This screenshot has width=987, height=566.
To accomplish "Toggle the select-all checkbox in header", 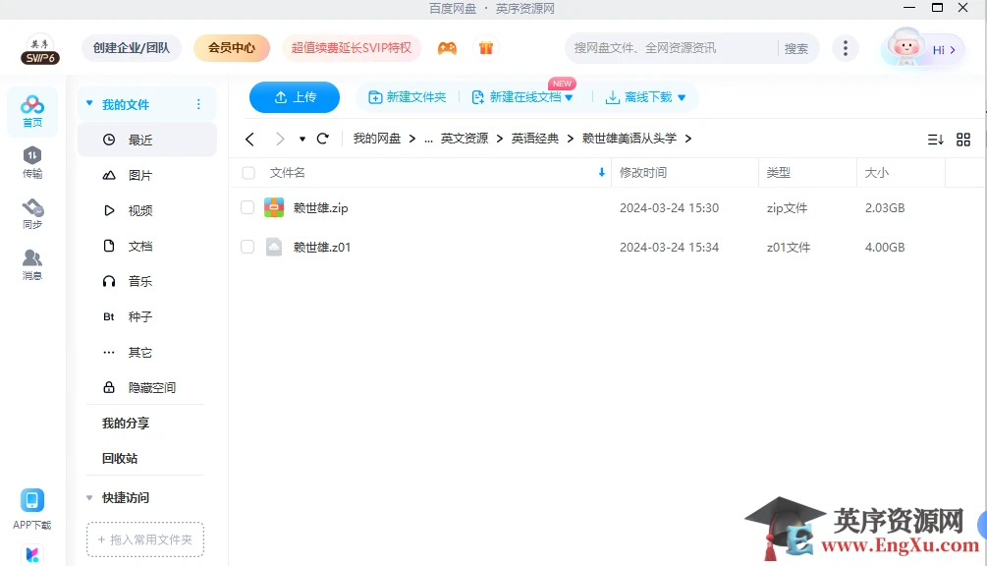I will pos(248,173).
